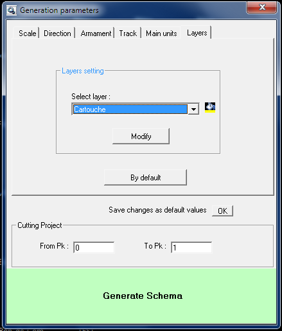Viewport: 282px width, 331px height.
Task: Click the Generation parameters window icon
Action: point(12,10)
